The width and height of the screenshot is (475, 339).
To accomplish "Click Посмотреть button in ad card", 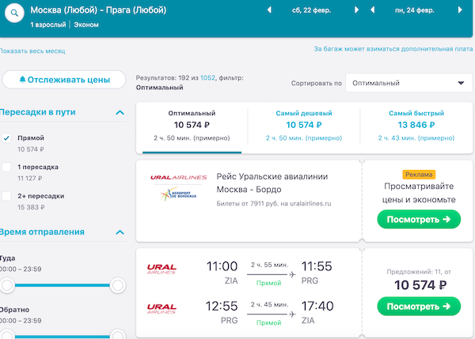I will (419, 219).
